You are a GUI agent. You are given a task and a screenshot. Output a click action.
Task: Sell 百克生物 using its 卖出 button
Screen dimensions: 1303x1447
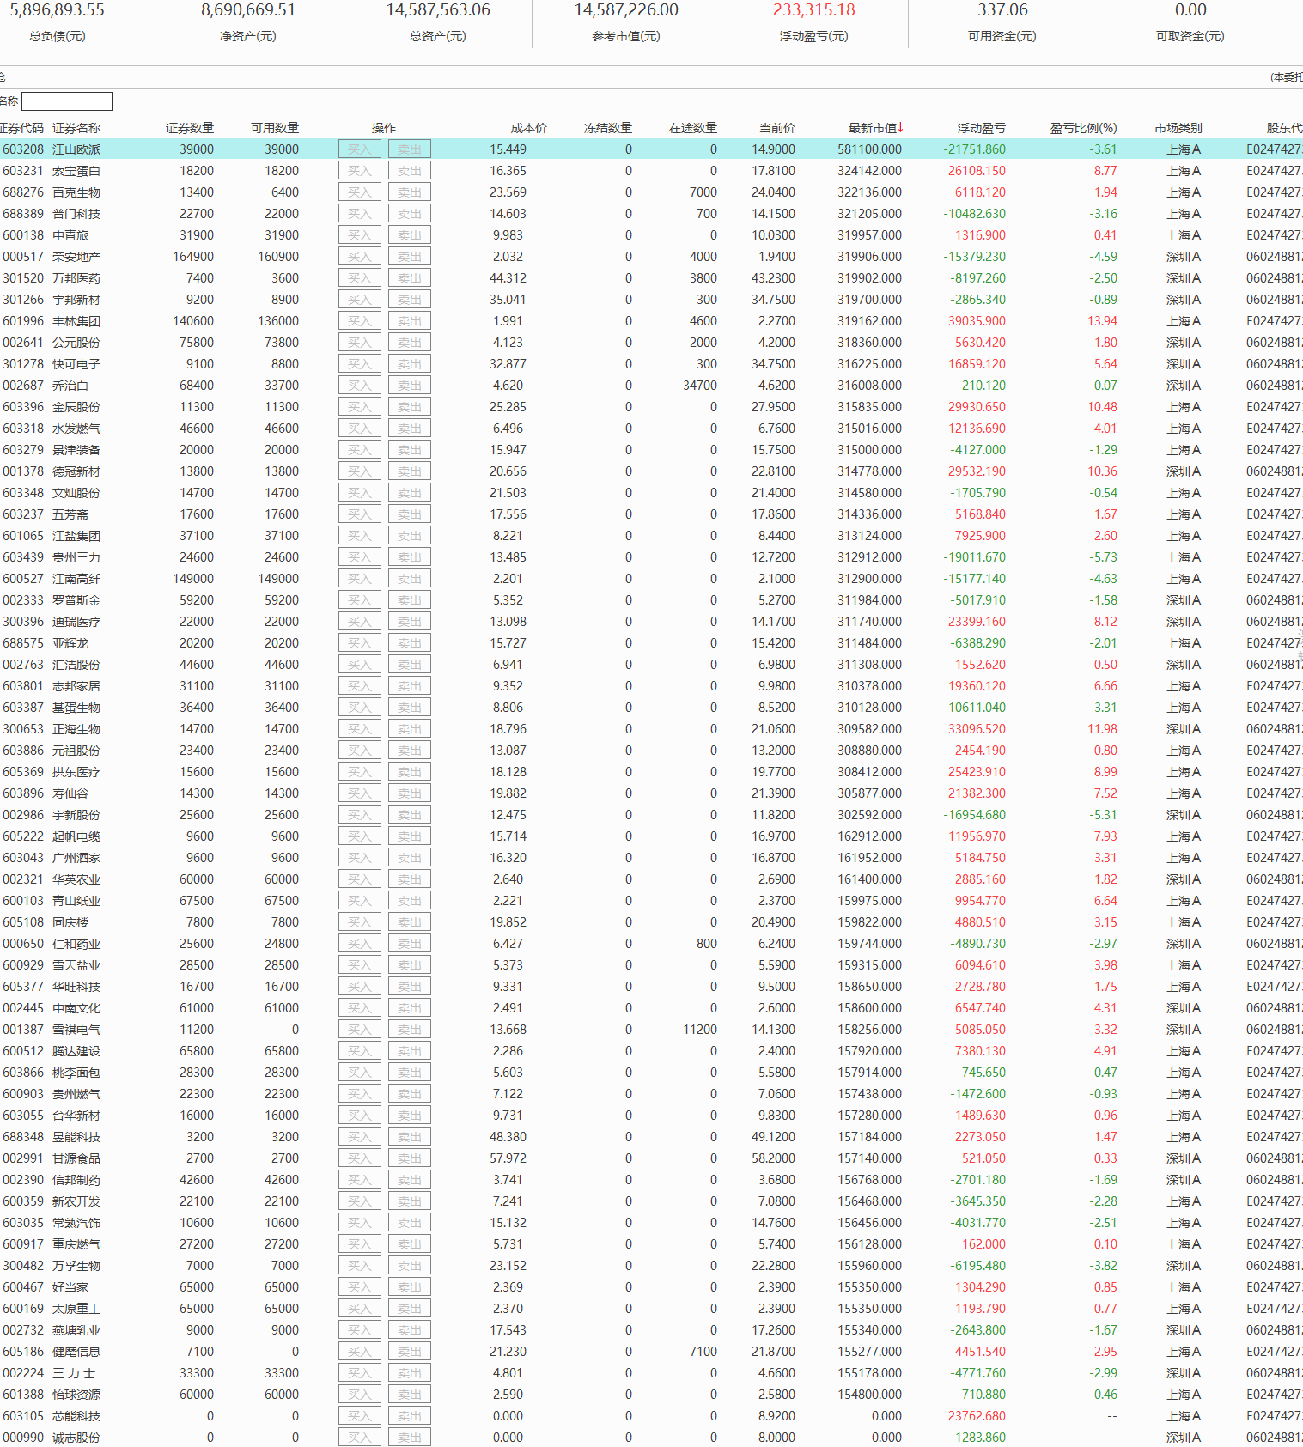(x=410, y=192)
